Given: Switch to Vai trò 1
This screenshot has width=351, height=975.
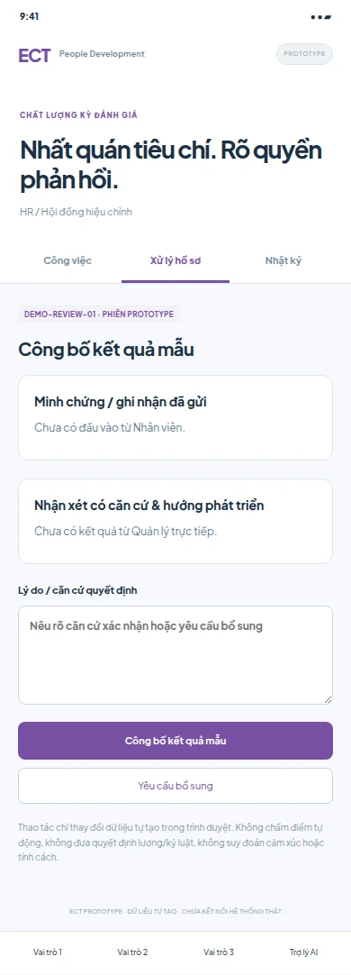Looking at the screenshot, I should [48, 952].
